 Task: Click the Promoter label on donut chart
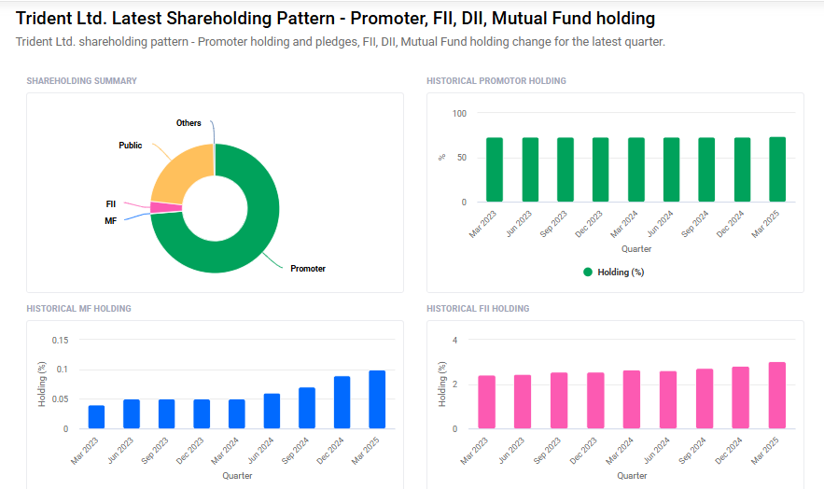pyautogui.click(x=308, y=269)
